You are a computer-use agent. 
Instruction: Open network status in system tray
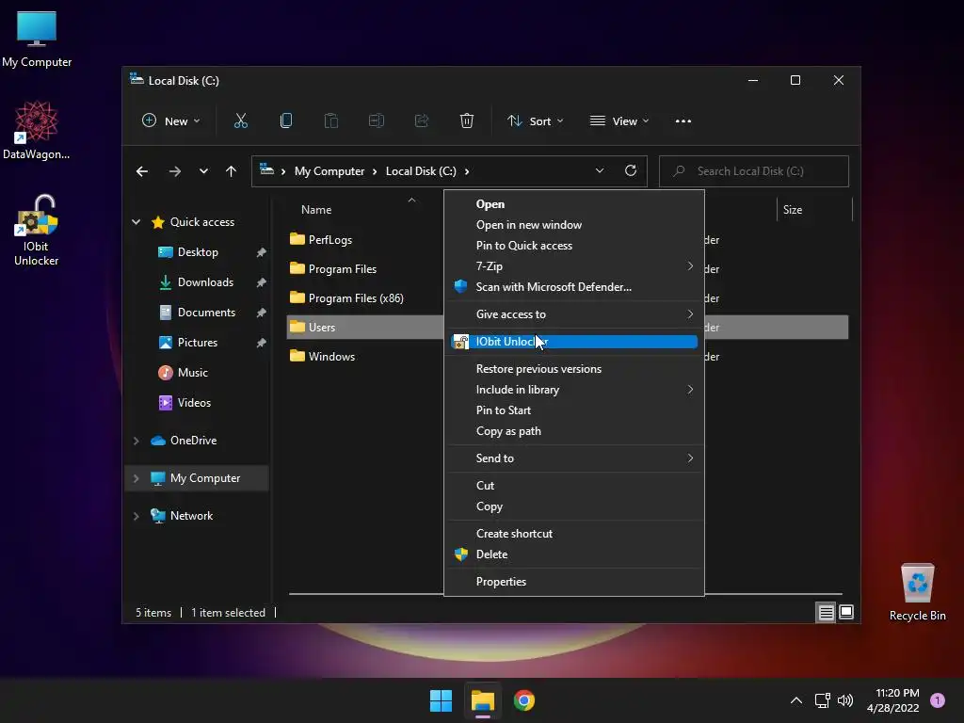(823, 700)
